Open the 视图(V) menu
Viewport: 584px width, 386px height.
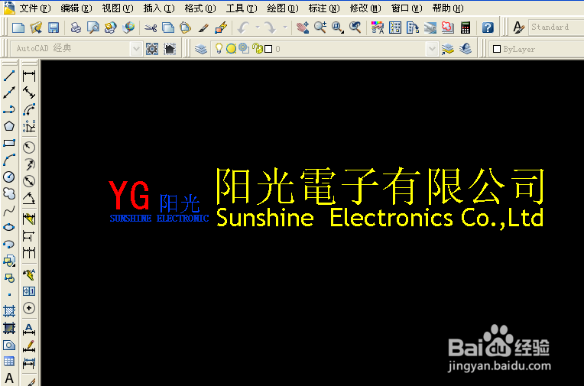click(118, 8)
